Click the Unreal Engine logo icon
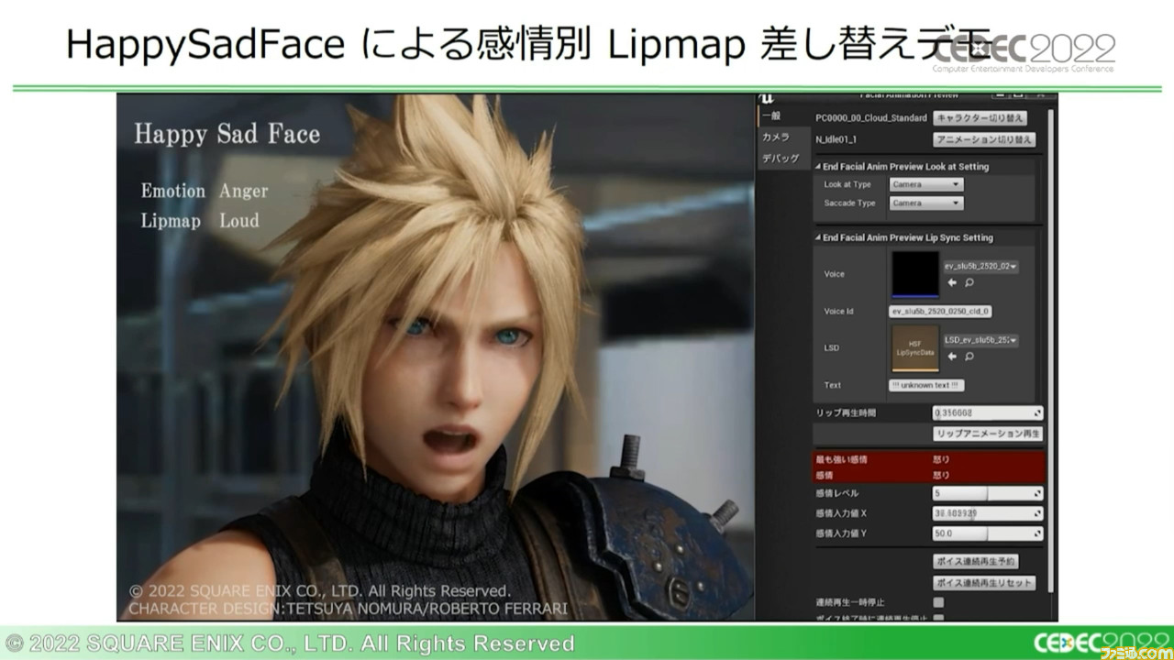 click(x=767, y=99)
